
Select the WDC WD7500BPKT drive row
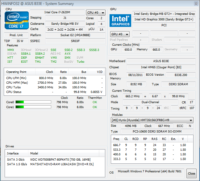(x=55, y=160)
